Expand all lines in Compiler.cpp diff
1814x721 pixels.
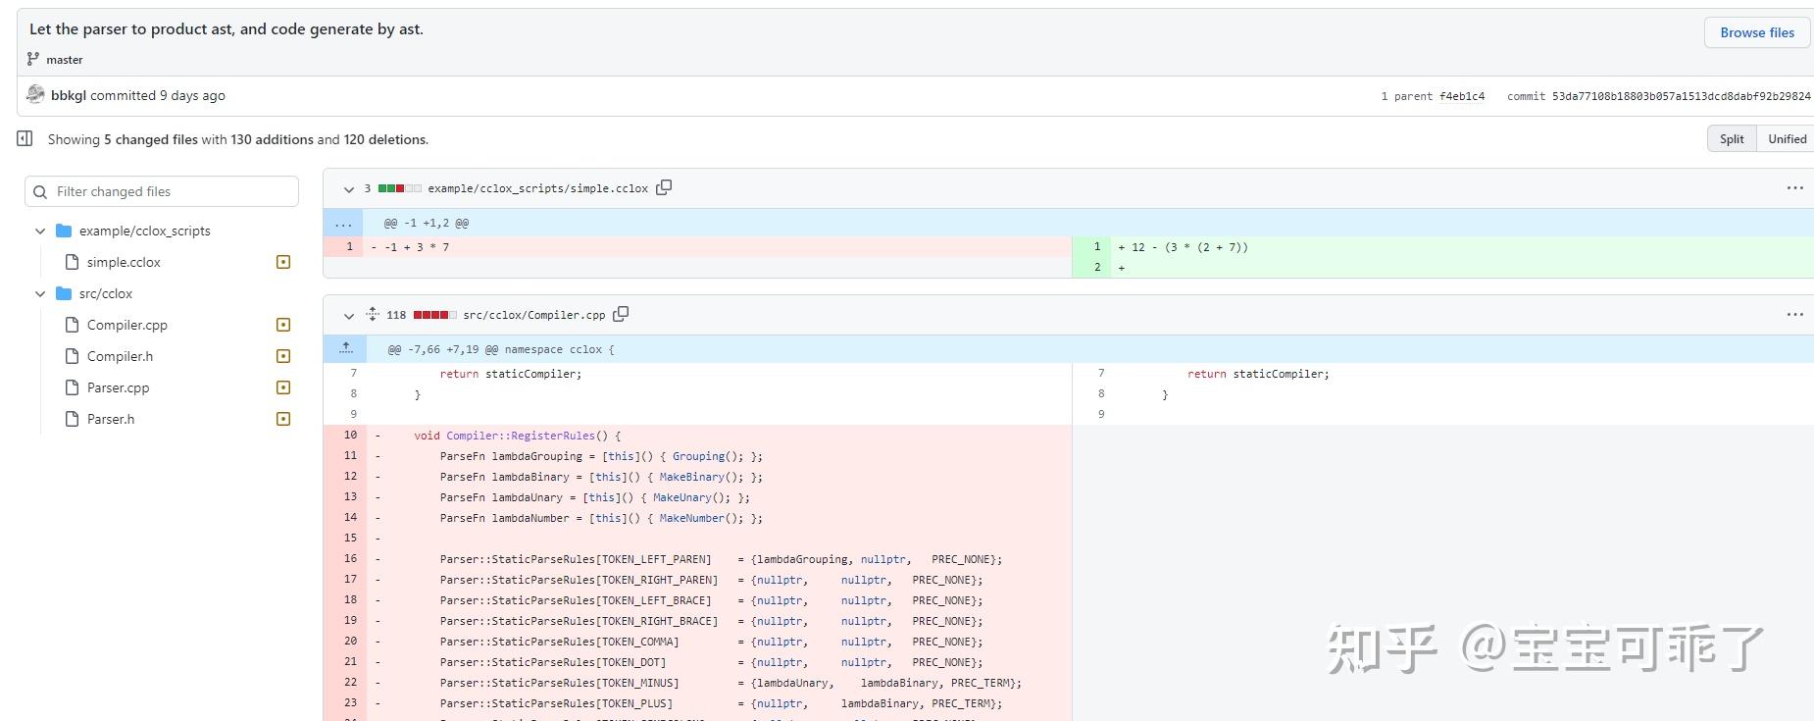(x=373, y=314)
